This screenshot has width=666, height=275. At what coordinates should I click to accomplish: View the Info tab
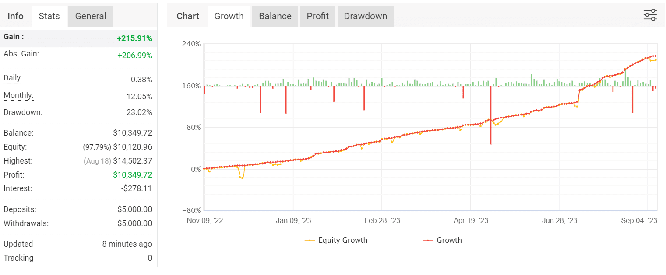tap(16, 16)
